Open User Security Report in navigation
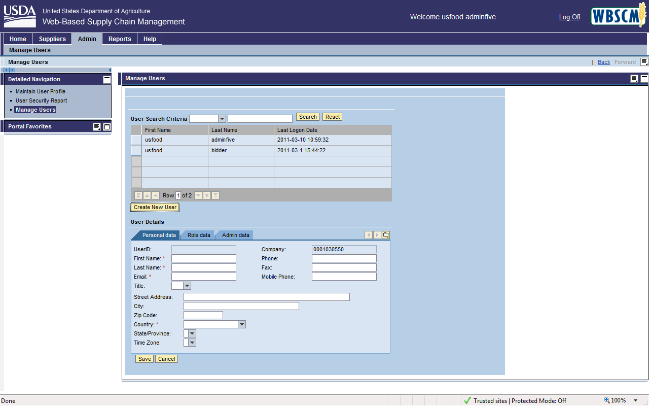The width and height of the screenshot is (649, 406). click(x=41, y=100)
